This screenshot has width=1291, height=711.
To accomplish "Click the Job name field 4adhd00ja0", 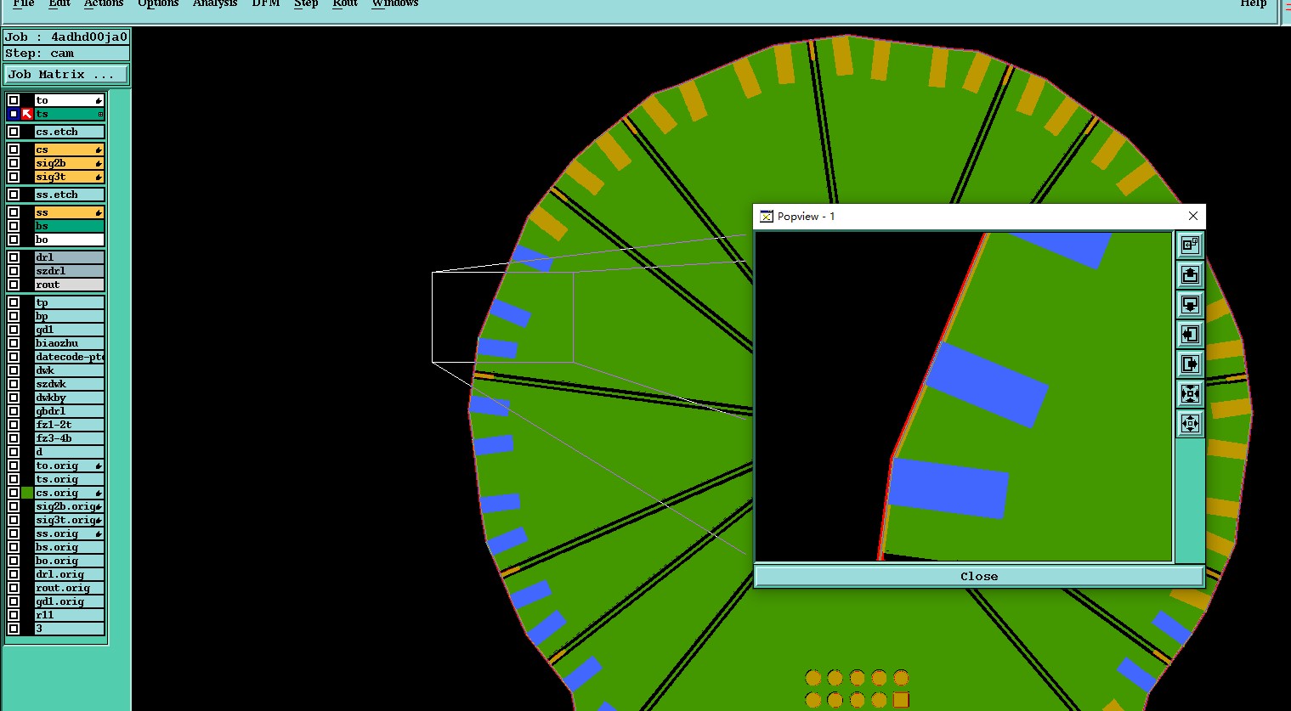I will coord(66,37).
